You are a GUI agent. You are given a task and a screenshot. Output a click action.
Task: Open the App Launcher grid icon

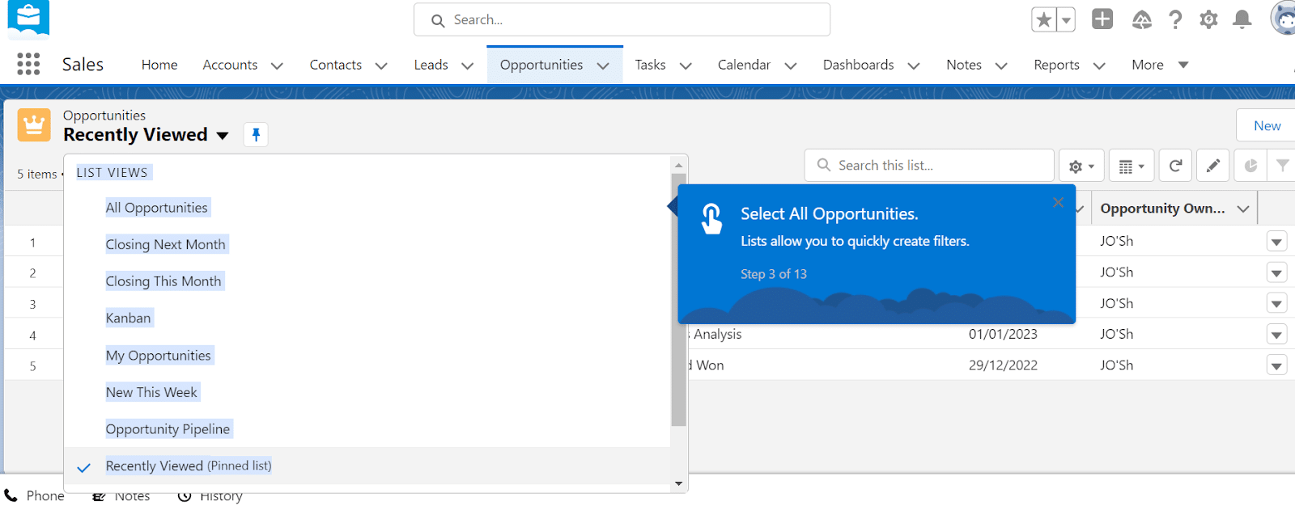coord(28,64)
